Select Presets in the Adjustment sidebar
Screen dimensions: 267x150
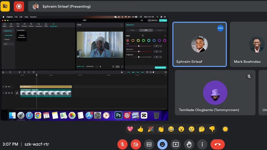pos(7,39)
